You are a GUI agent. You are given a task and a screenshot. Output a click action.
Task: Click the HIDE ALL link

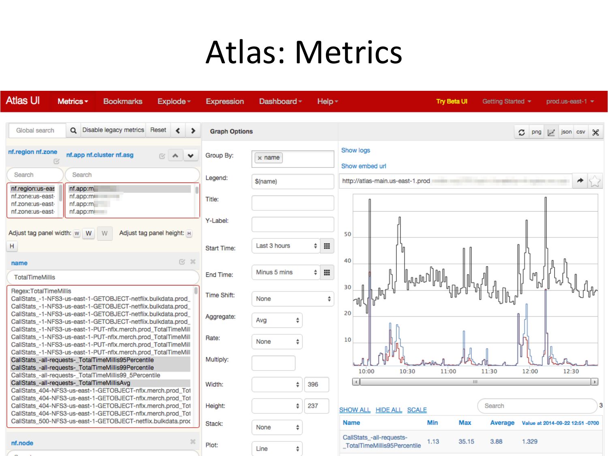[x=388, y=410]
